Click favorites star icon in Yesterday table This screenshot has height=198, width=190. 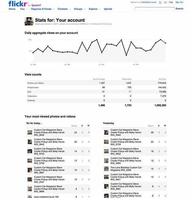click(159, 126)
